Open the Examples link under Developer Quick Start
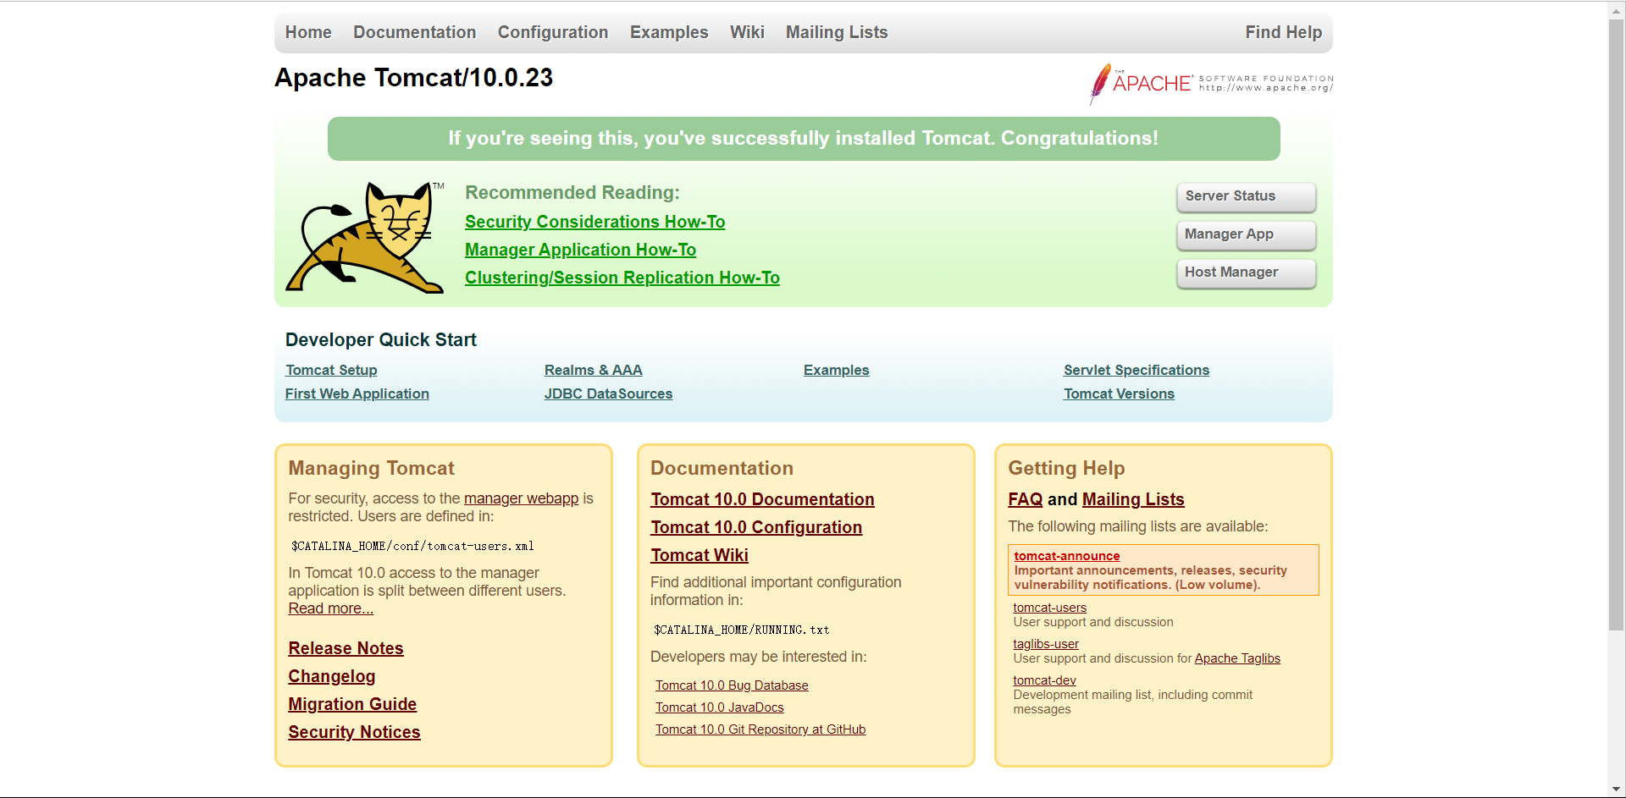1626x798 pixels. coord(837,370)
